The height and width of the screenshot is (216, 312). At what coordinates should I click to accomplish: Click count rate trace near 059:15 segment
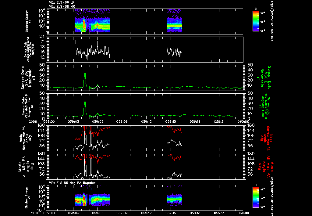[x=174, y=51]
